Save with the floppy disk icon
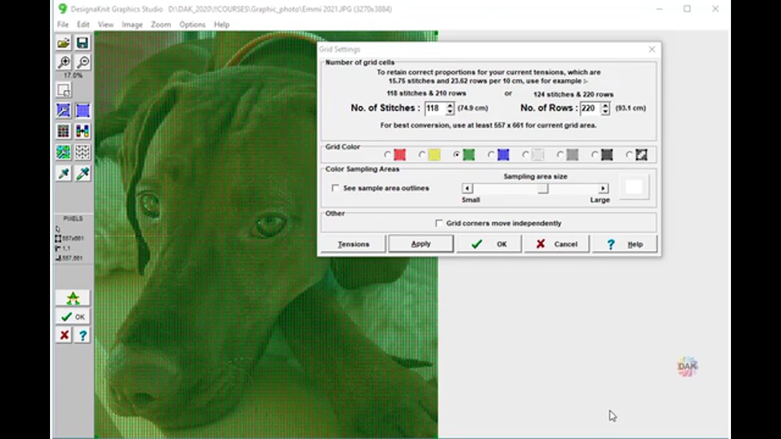Screen dimensions: 781x439 click(82, 43)
